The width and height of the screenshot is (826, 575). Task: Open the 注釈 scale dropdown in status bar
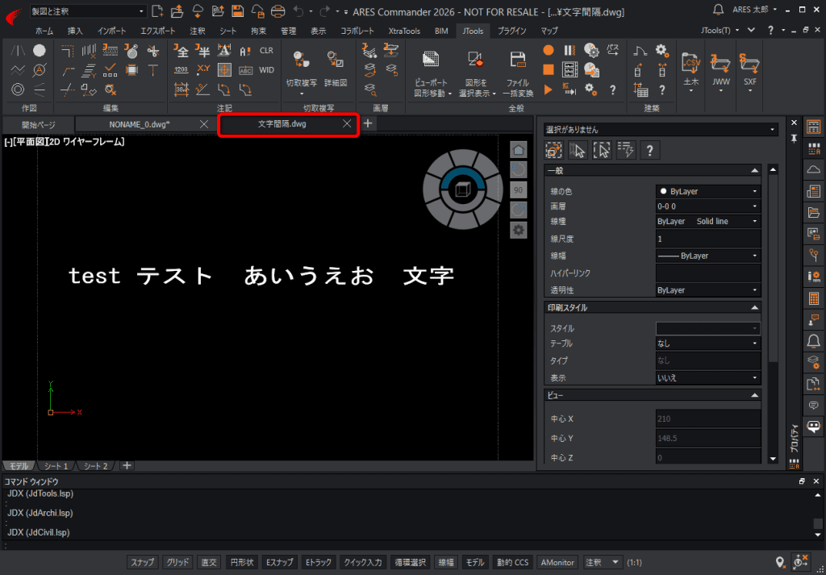pyautogui.click(x=603, y=562)
